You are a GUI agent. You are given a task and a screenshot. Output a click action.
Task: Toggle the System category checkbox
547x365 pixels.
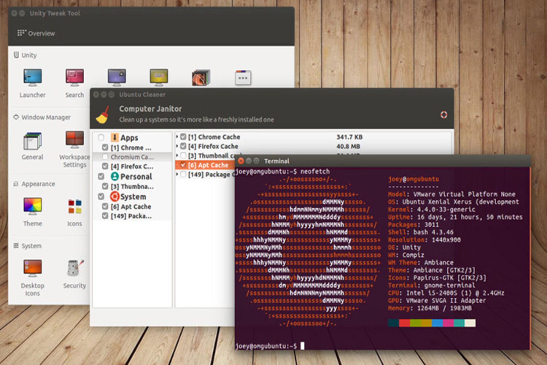(x=101, y=196)
